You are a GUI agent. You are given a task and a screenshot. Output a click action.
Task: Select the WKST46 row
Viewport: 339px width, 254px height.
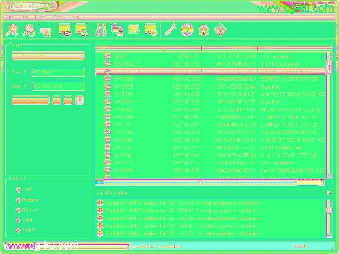point(211,140)
